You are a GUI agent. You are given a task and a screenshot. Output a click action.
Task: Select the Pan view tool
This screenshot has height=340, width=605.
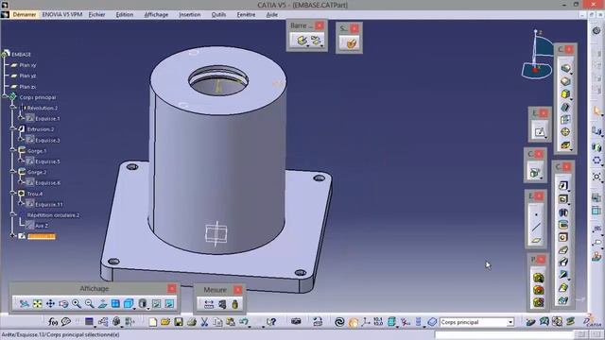coord(50,304)
